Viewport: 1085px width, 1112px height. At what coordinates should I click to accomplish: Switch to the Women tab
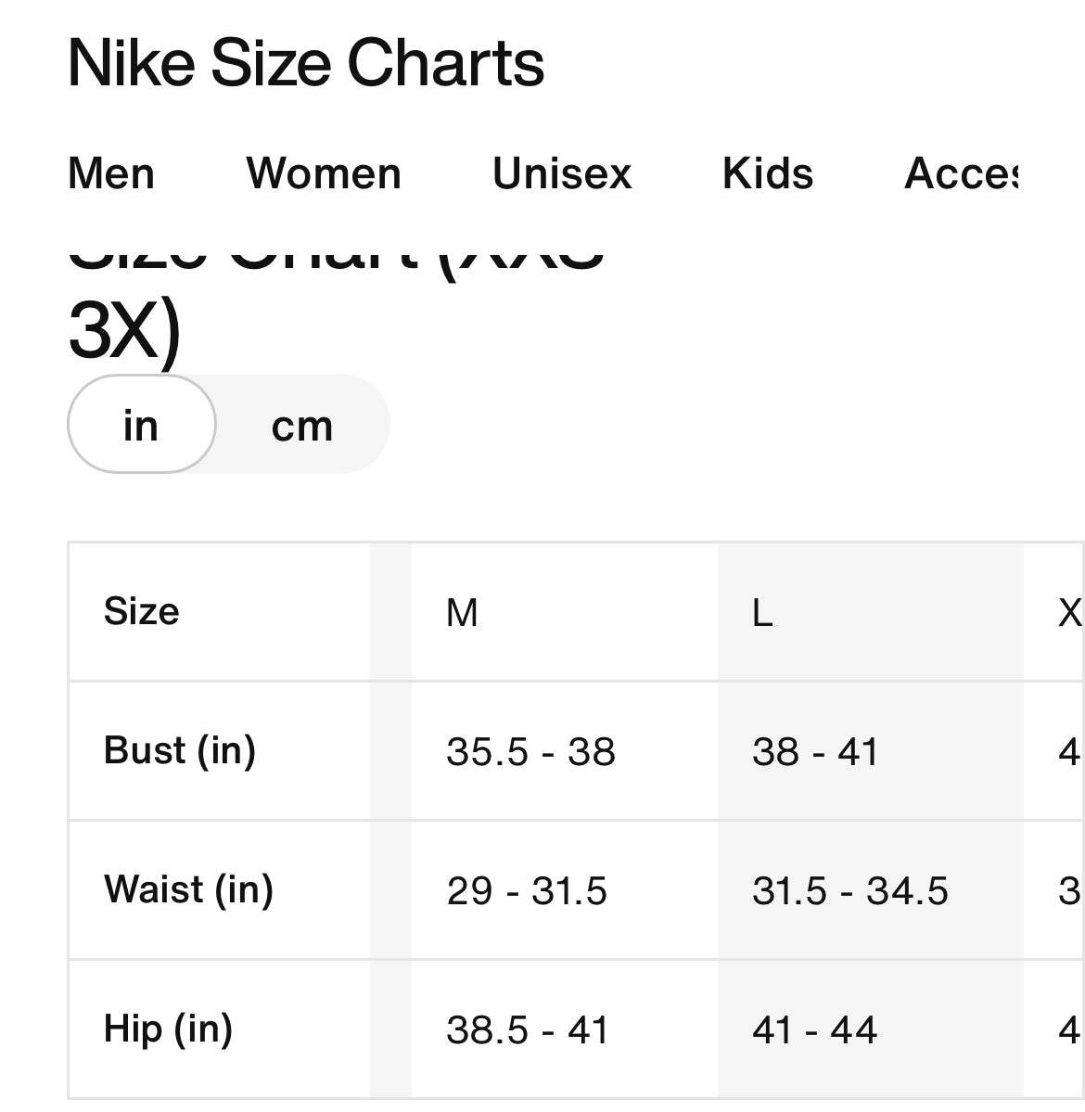324,173
